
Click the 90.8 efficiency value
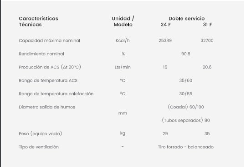tap(186, 54)
